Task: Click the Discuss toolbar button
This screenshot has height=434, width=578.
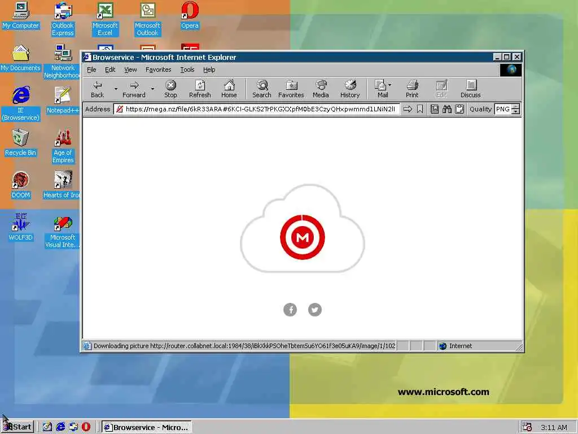Action: pyautogui.click(x=470, y=89)
